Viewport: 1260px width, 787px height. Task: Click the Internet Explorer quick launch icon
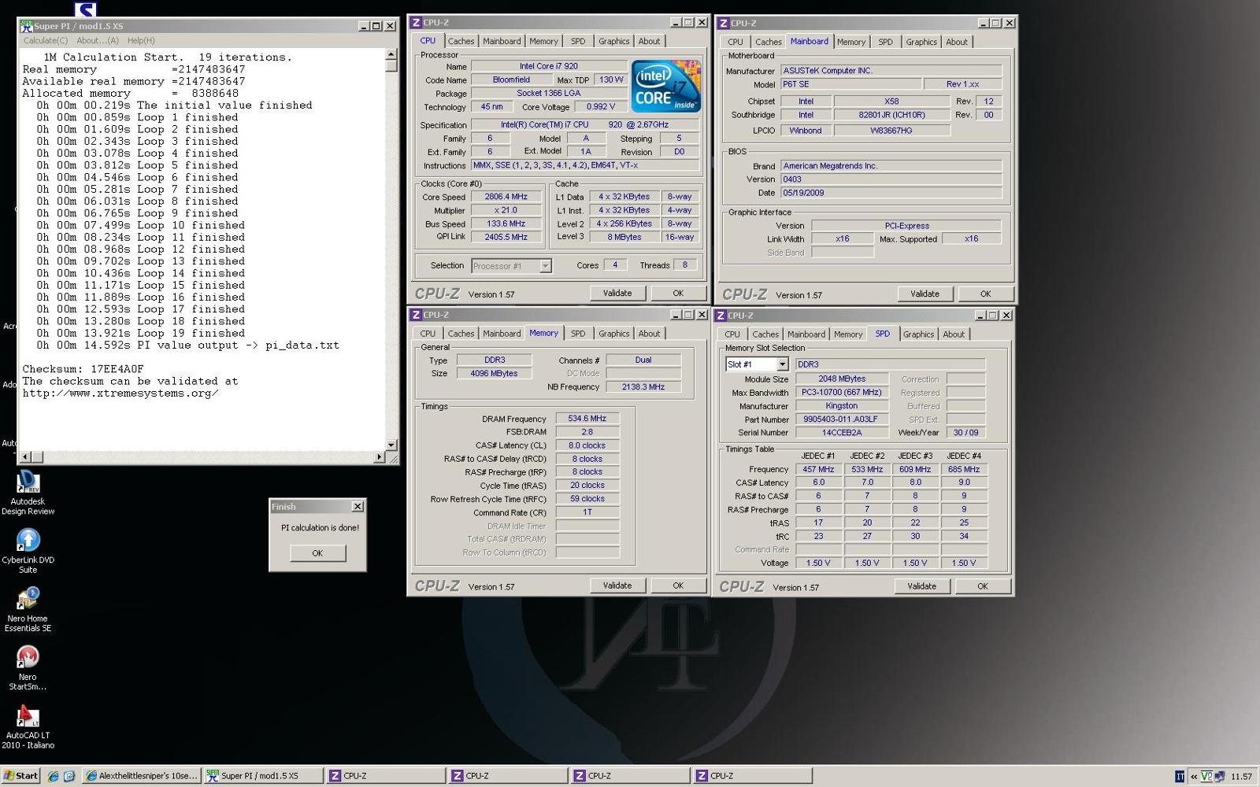(x=54, y=776)
